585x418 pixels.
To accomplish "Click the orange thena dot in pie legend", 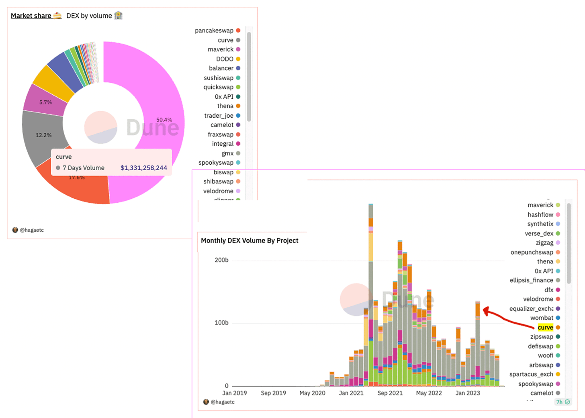I will point(238,106).
